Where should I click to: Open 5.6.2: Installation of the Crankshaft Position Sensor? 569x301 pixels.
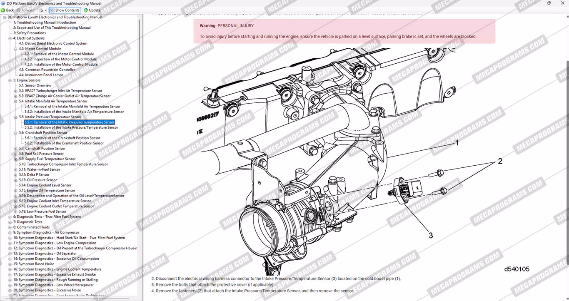(x=64, y=143)
